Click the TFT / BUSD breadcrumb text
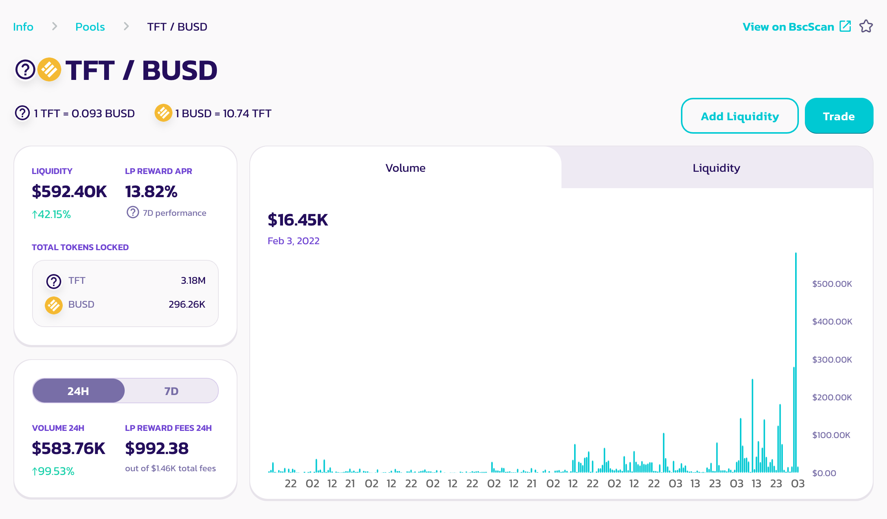Image resolution: width=887 pixels, height=519 pixels. coord(177,27)
